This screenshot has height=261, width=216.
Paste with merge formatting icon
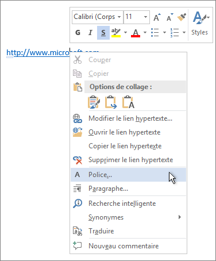(111, 102)
